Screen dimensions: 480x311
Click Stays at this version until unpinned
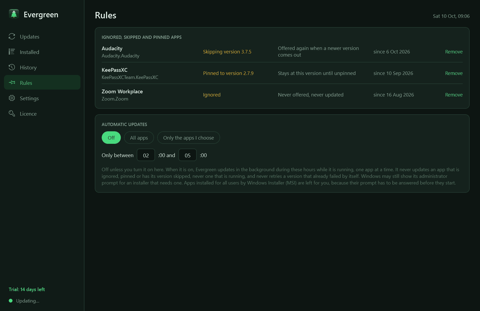pyautogui.click(x=317, y=73)
